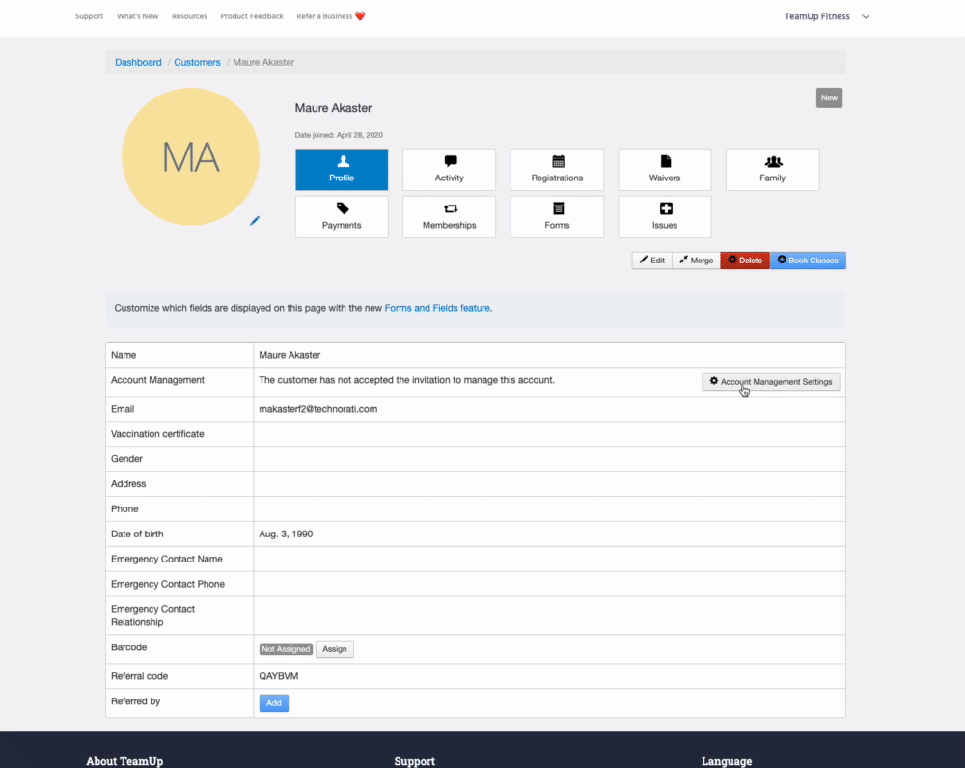Viewport: 965px width, 768px height.
Task: Follow the Forms and Fields feature link
Action: click(437, 309)
